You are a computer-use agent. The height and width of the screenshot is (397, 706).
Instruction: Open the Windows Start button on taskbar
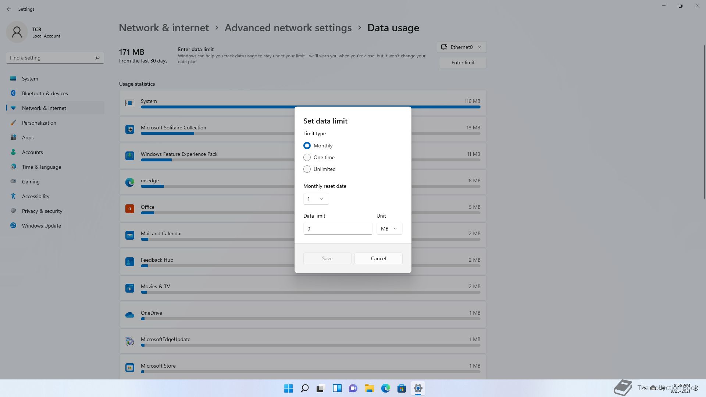click(289, 388)
